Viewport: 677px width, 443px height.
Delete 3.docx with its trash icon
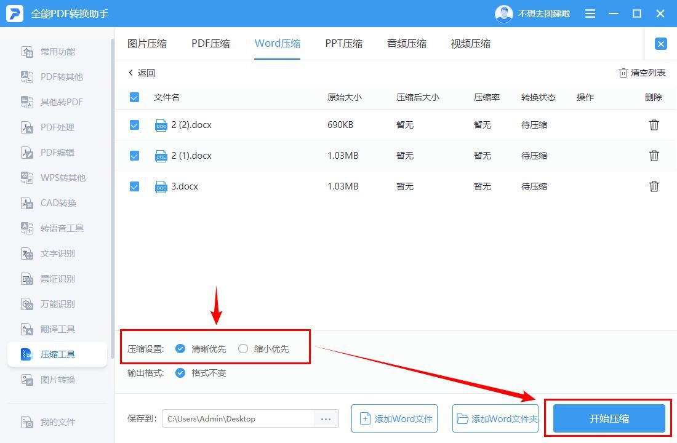[x=654, y=186]
